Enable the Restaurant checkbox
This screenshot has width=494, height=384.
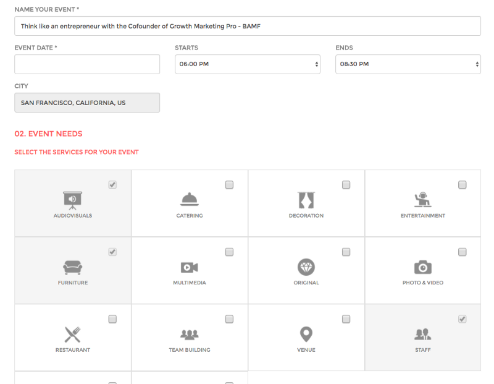[x=112, y=319]
